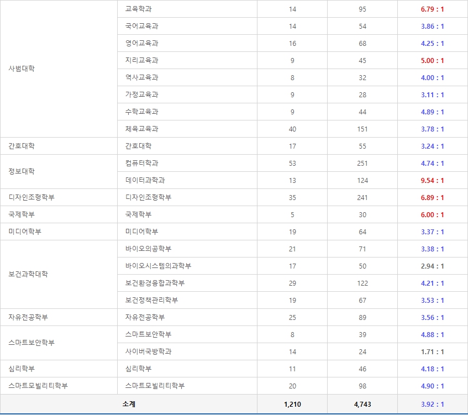Click the 4.89 : 1 ratio
Screen dimensions: 468x415
coord(432,112)
